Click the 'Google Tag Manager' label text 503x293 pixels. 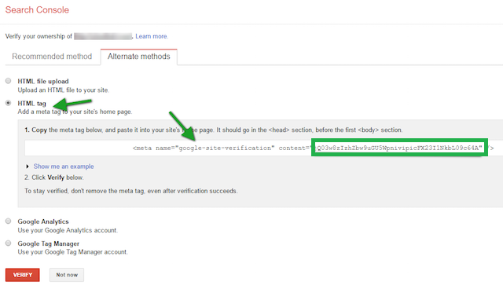click(49, 244)
